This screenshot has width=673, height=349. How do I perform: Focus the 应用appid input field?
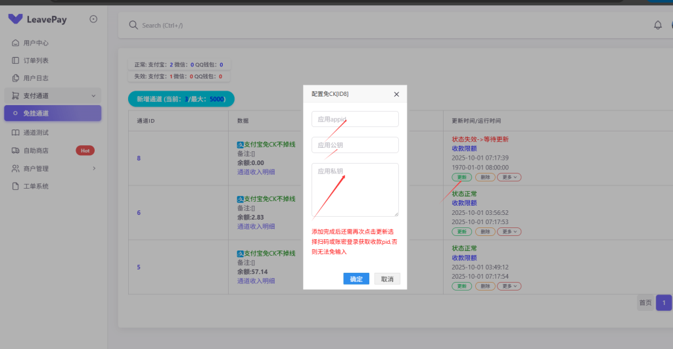(x=355, y=119)
